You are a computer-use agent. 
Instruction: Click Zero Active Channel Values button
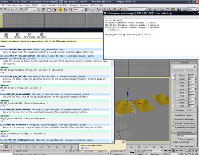184,123
